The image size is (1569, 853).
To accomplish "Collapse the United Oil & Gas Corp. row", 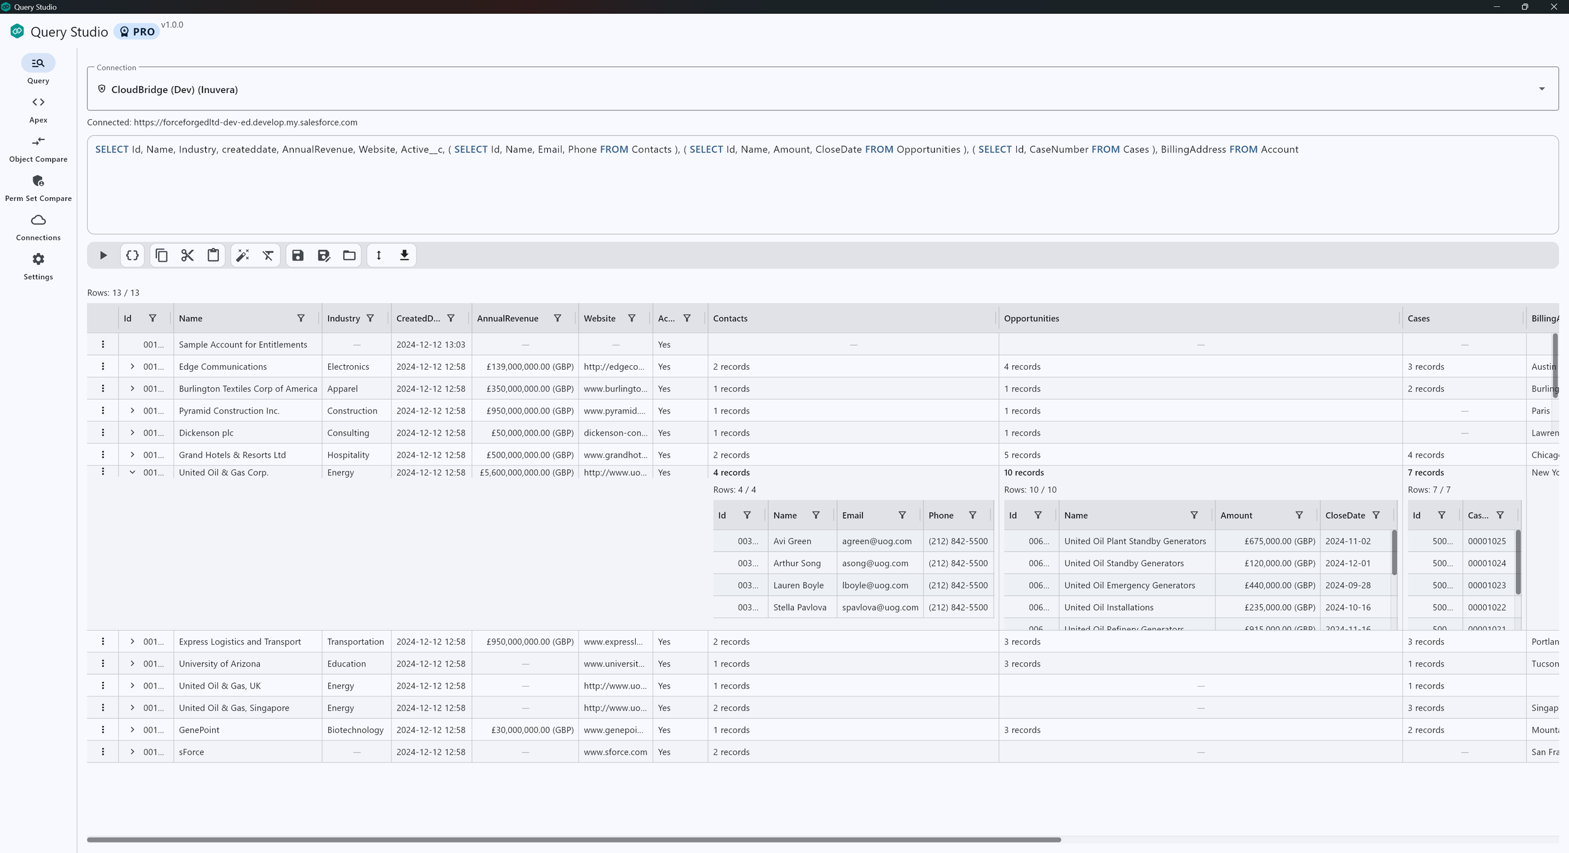I will 132,473.
